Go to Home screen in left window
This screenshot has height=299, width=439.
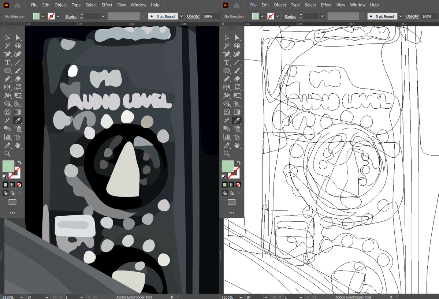[17, 5]
